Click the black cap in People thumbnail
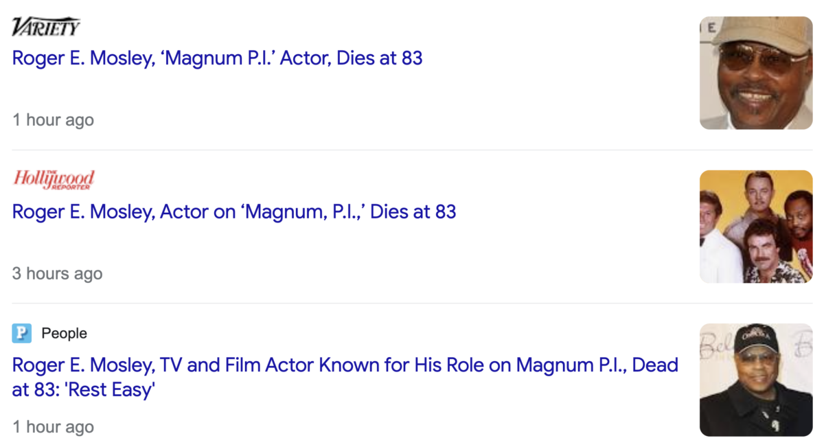Viewport: 824px width, 447px height. tap(757, 339)
